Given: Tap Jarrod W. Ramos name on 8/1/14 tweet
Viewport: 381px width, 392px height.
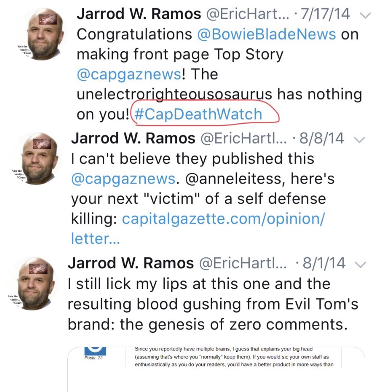Looking at the screenshot, I should 130,263.
